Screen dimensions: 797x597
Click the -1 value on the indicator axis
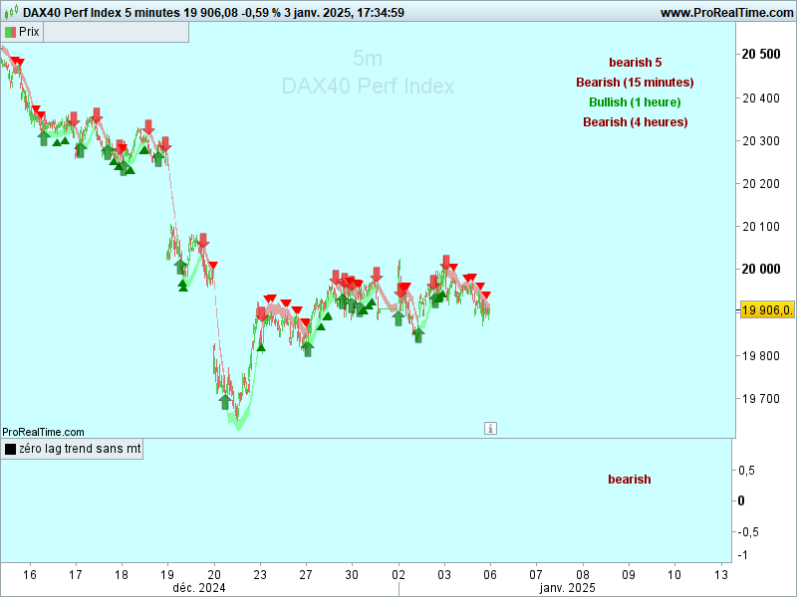pyautogui.click(x=742, y=555)
